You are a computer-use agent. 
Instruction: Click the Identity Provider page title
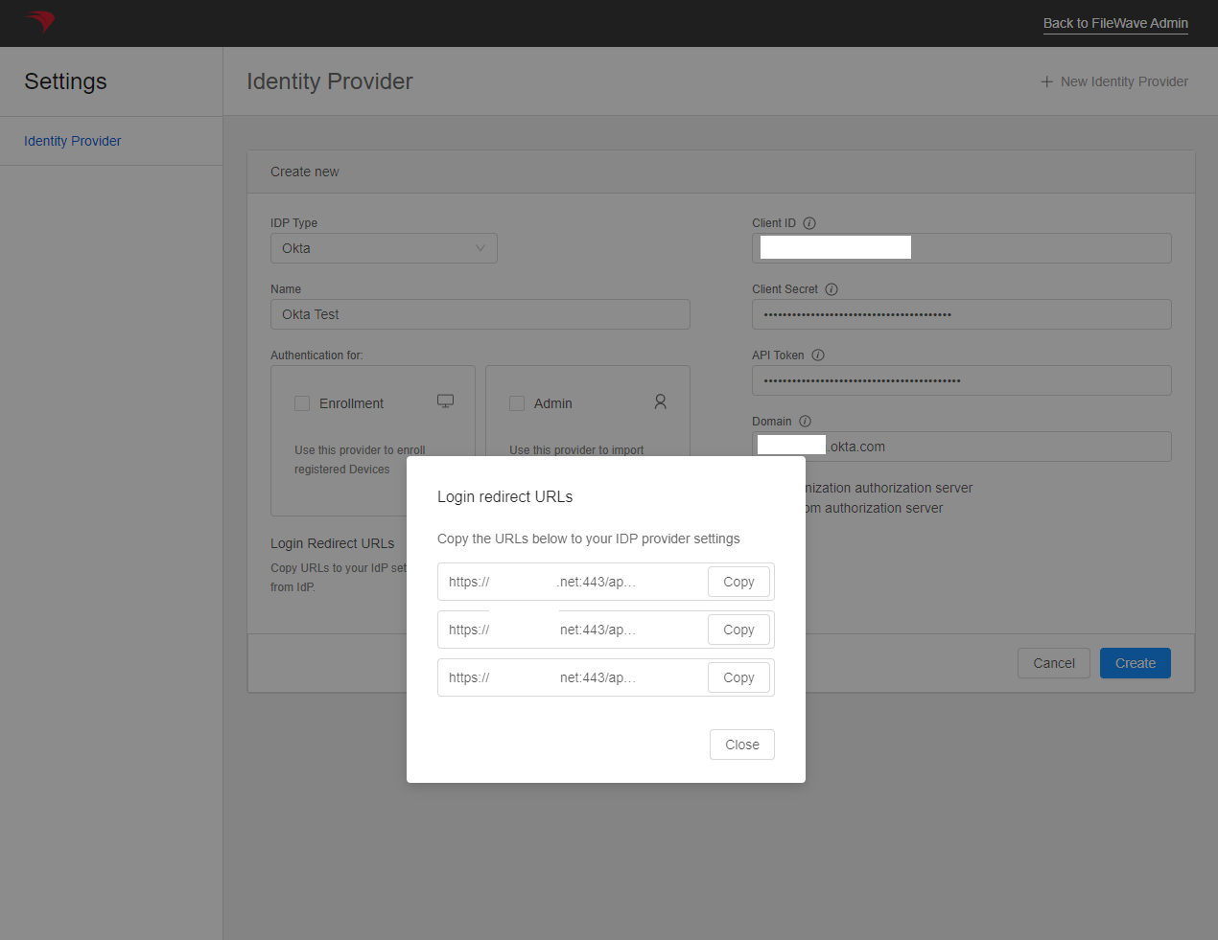click(330, 81)
